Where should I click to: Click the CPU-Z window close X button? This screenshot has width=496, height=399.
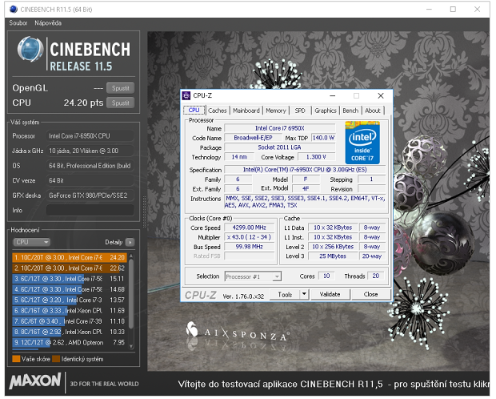tap(381, 95)
